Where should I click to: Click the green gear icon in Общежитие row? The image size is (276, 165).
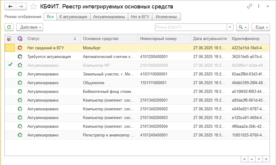(20, 83)
